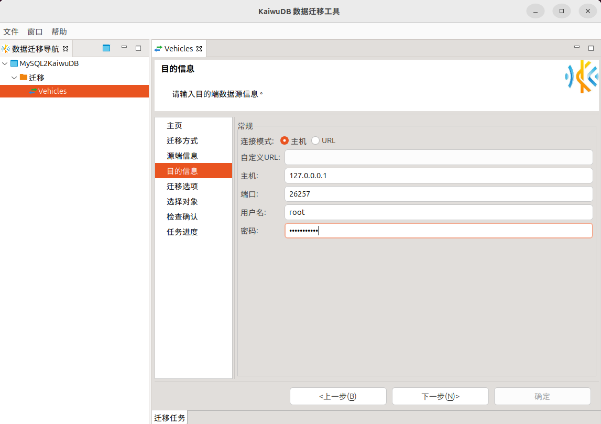
Task: Go to the 迁移选项 wizard step
Action: (193, 186)
